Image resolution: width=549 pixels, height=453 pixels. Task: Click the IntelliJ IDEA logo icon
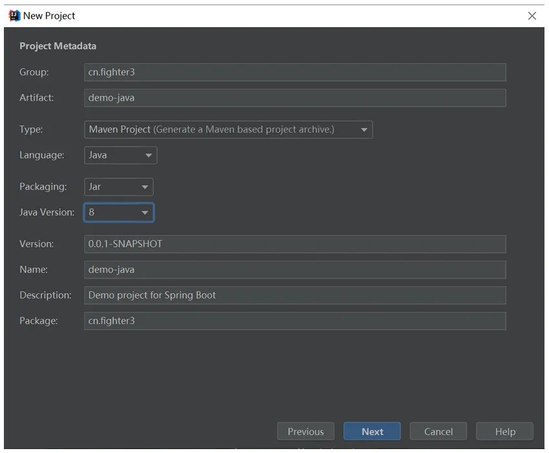pos(14,16)
